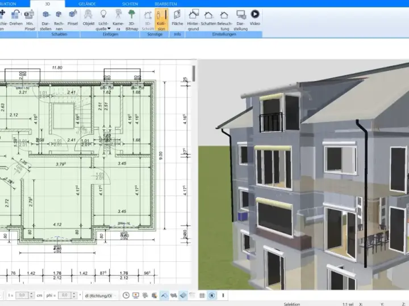Open the BEARBEITEN ribbon tab

pos(166,4)
